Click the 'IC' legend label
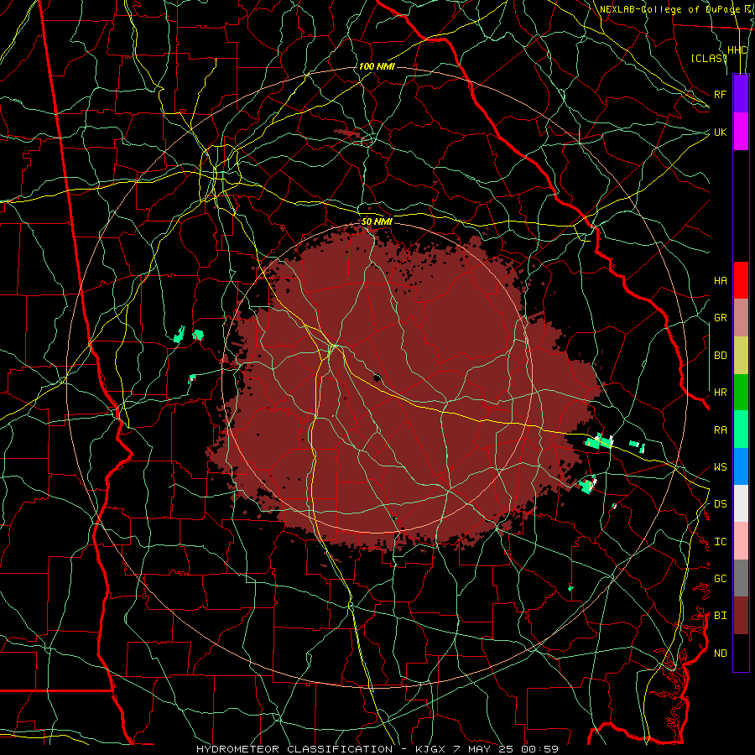This screenshot has height=755, width=755. (x=721, y=542)
